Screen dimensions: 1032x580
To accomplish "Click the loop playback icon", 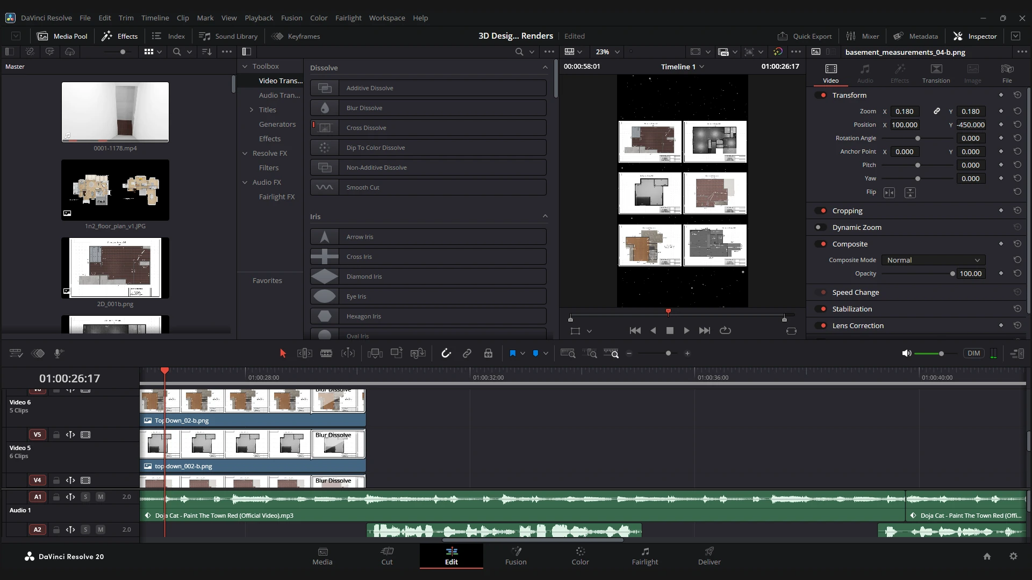I will (725, 331).
